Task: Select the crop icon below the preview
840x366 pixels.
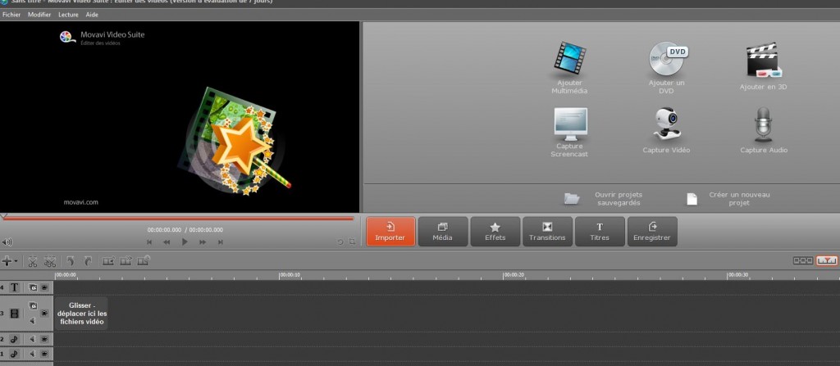Action: coord(352,242)
